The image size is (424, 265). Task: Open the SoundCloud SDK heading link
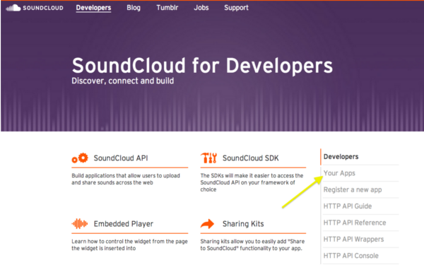(250, 158)
